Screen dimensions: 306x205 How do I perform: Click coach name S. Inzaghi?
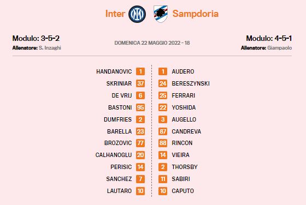click(50, 48)
